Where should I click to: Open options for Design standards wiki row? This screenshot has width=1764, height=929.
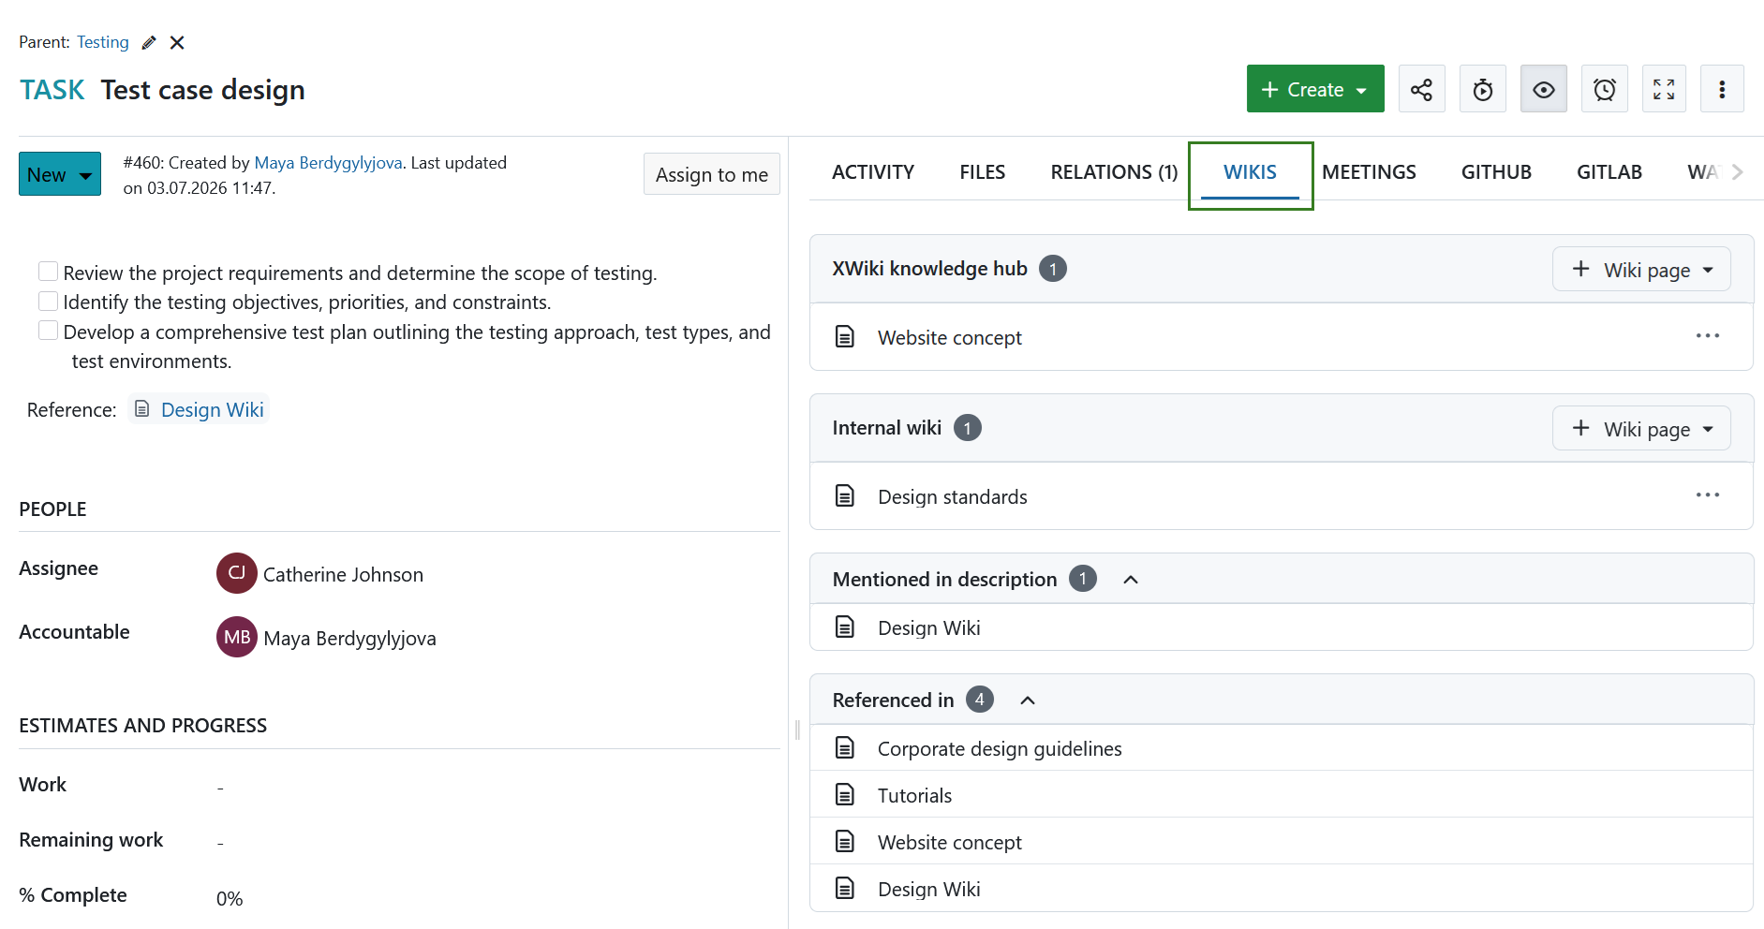click(x=1707, y=495)
